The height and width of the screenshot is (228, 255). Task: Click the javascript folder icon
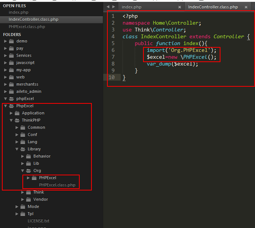pos(11,63)
